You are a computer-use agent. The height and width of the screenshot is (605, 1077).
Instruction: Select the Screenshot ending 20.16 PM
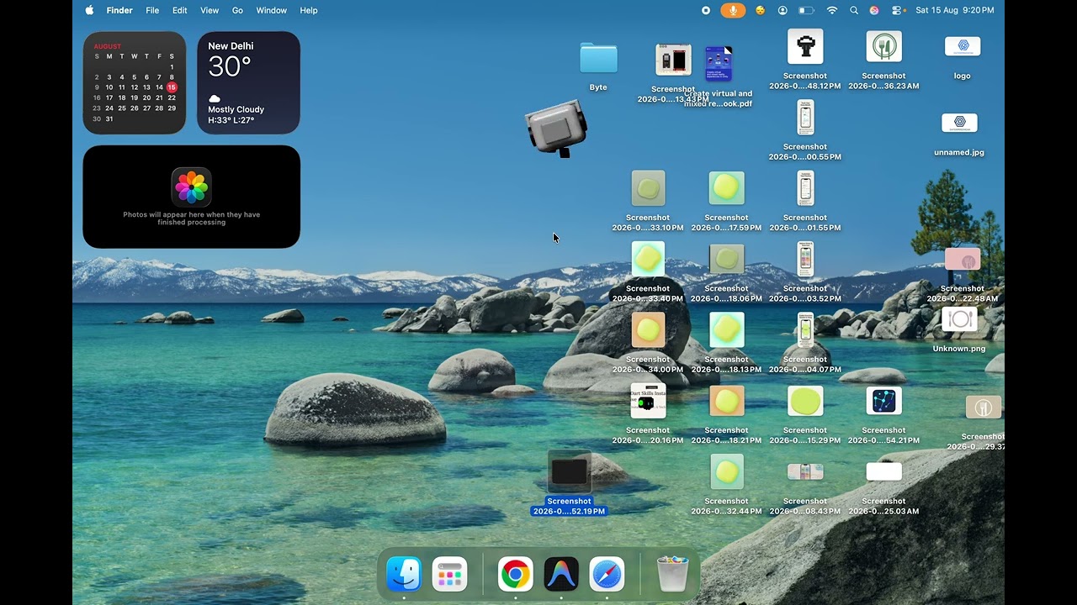(x=648, y=401)
